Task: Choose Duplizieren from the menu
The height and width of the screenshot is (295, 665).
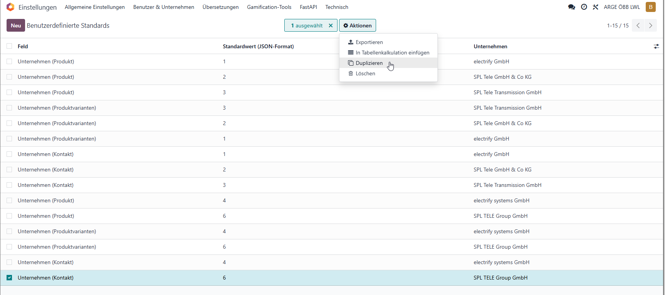Action: click(388, 63)
